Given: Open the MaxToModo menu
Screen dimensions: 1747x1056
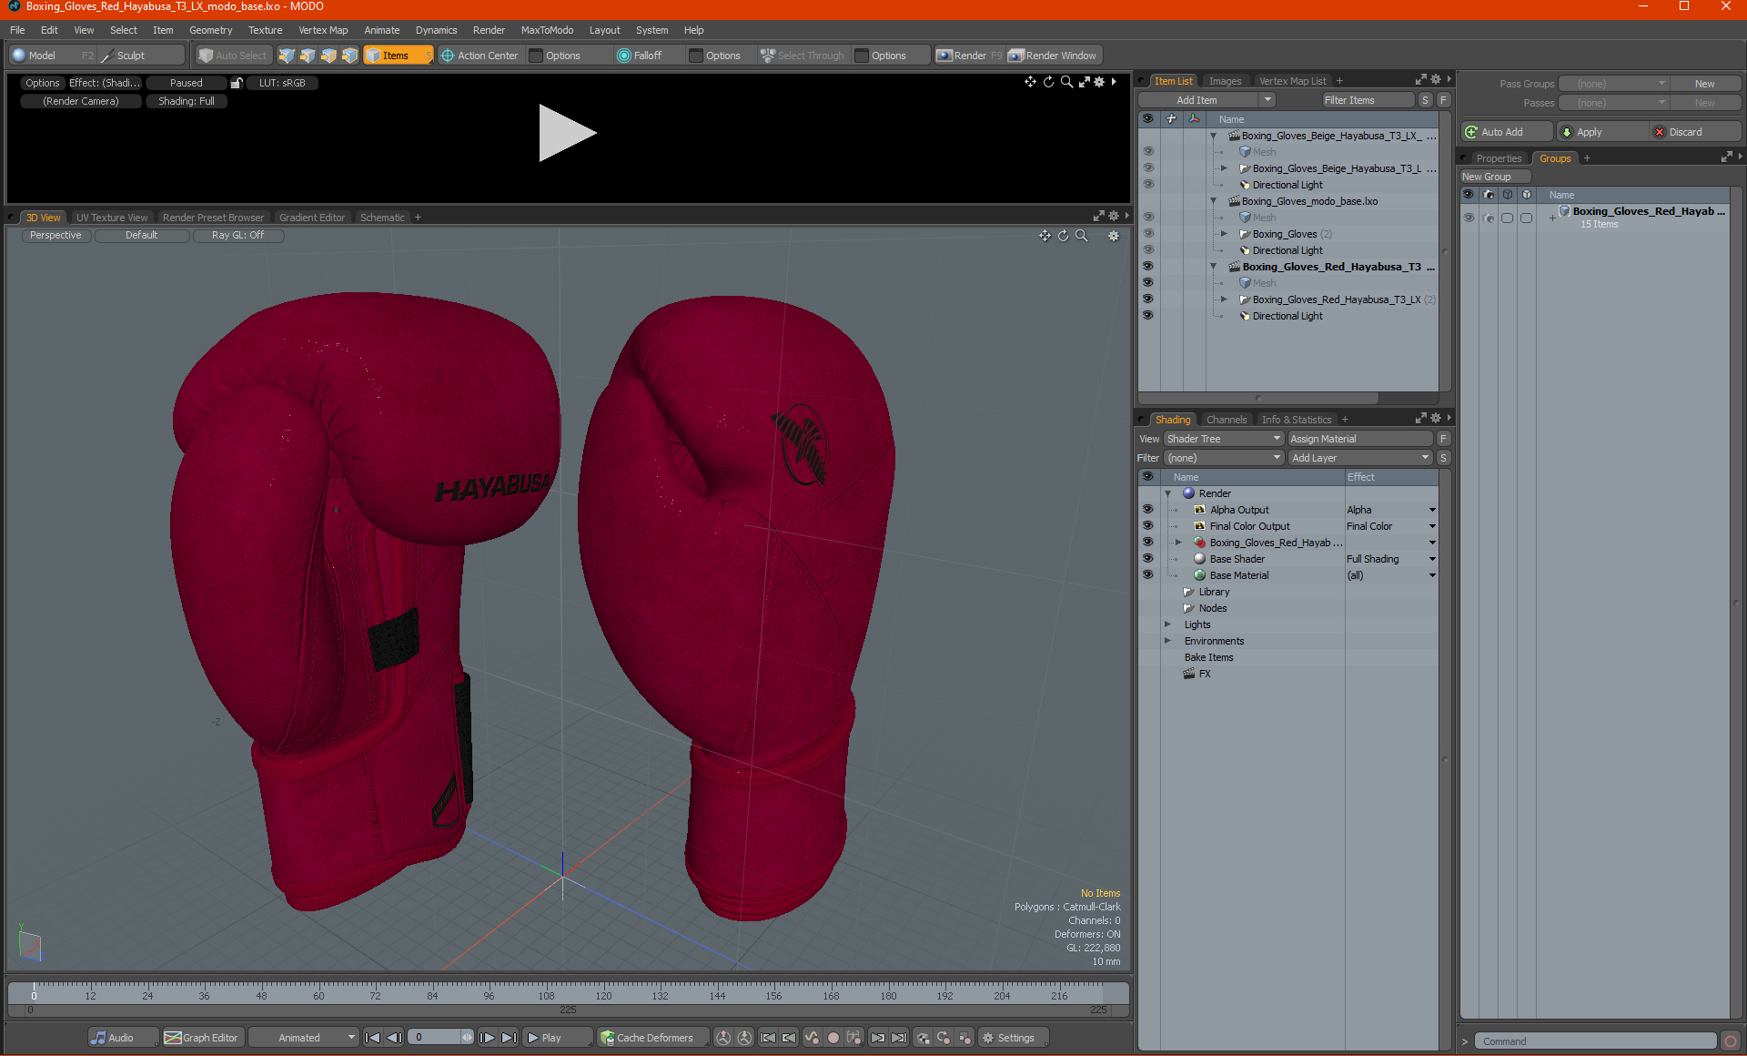Looking at the screenshot, I should 547,30.
